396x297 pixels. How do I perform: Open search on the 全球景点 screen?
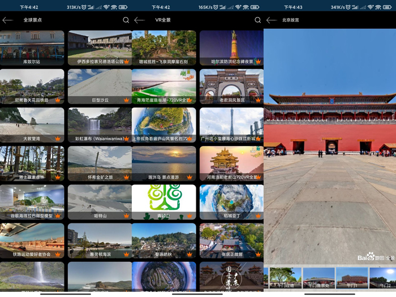[x=126, y=20]
